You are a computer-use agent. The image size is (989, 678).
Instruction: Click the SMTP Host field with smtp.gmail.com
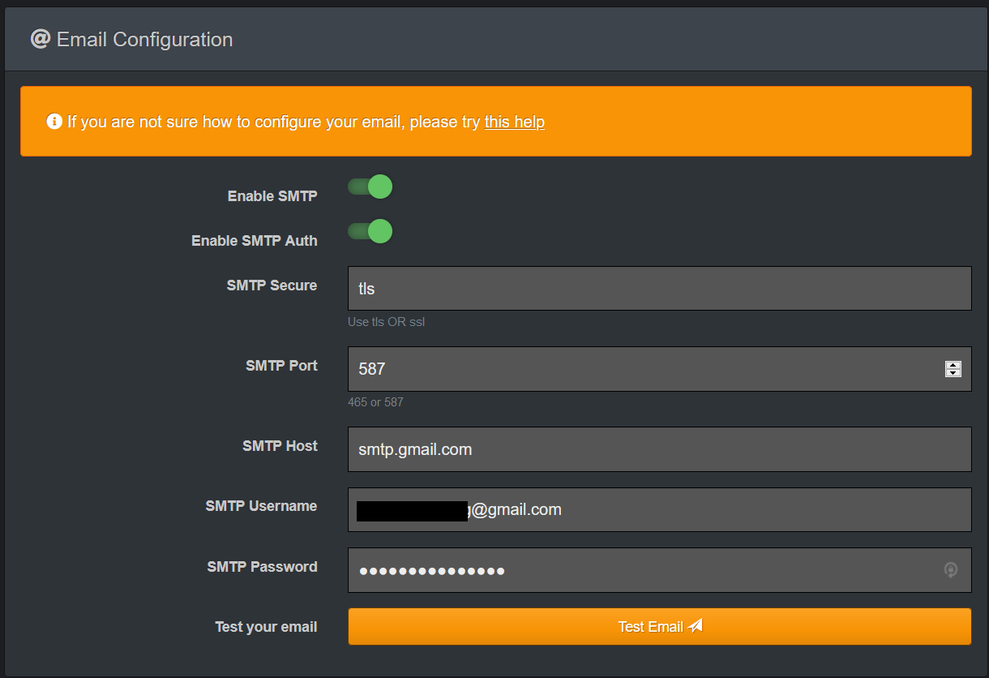pyautogui.click(x=659, y=449)
